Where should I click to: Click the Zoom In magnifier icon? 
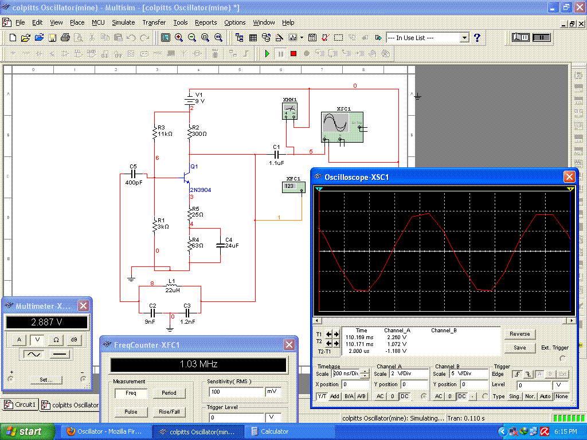(179, 37)
